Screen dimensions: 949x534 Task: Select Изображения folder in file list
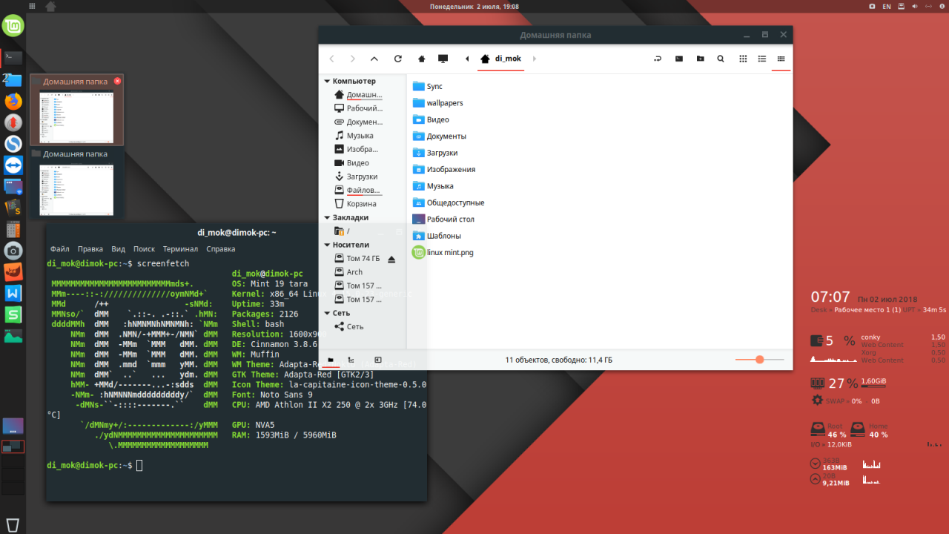(x=443, y=169)
